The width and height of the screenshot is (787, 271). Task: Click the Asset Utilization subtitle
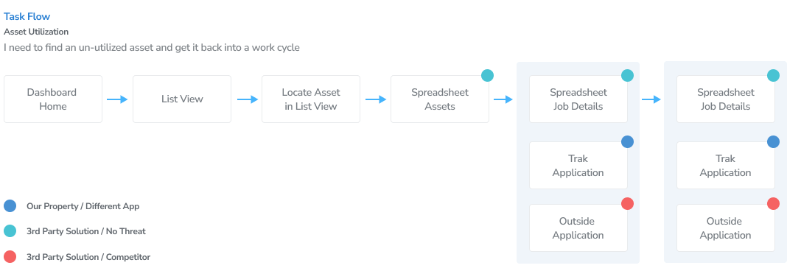coord(36,32)
